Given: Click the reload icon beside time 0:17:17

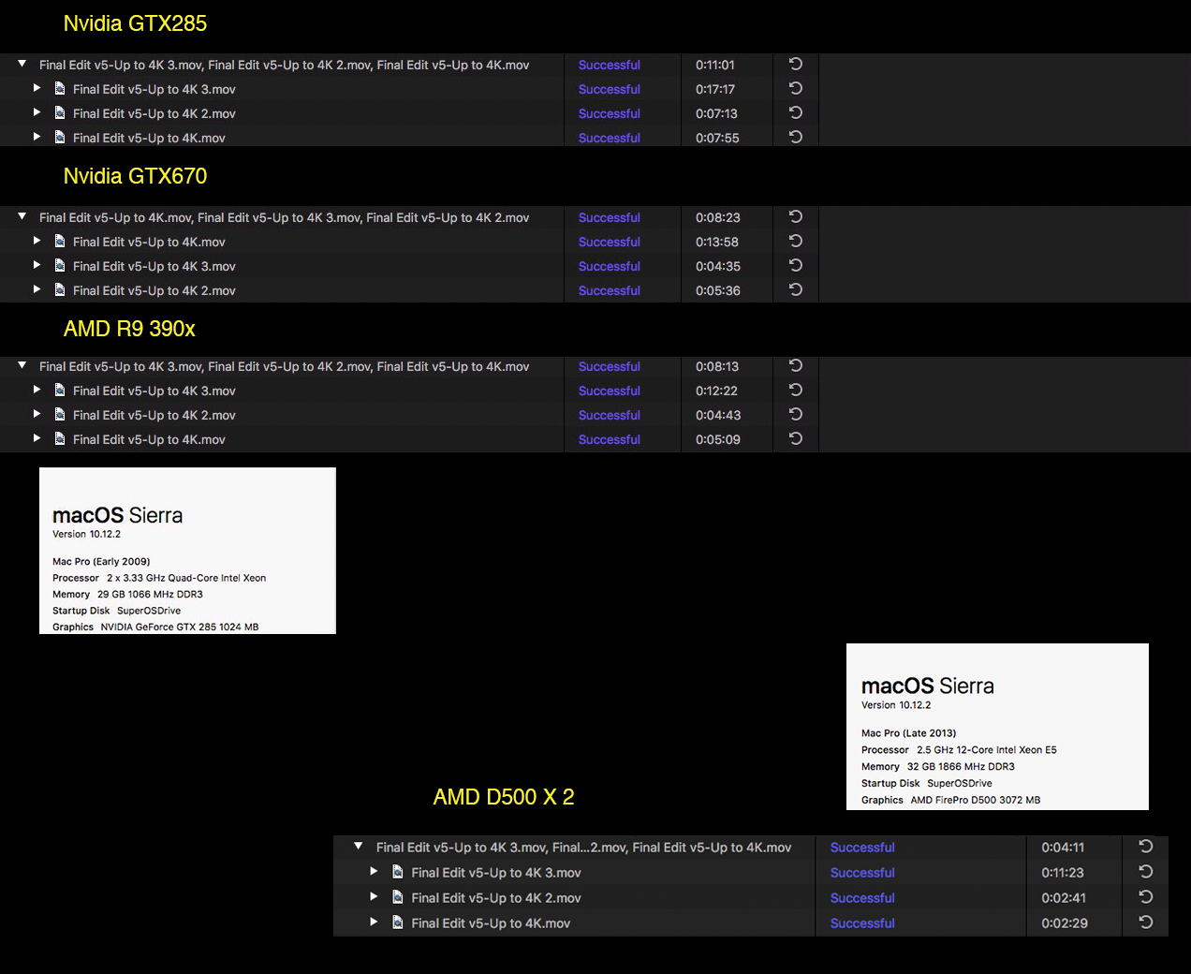Looking at the screenshot, I should click(x=796, y=88).
